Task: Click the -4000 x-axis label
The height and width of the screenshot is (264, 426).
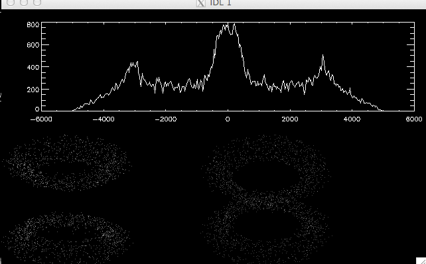Action: coord(104,119)
